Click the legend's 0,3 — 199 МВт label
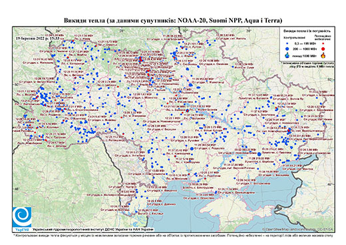 [304, 44]
